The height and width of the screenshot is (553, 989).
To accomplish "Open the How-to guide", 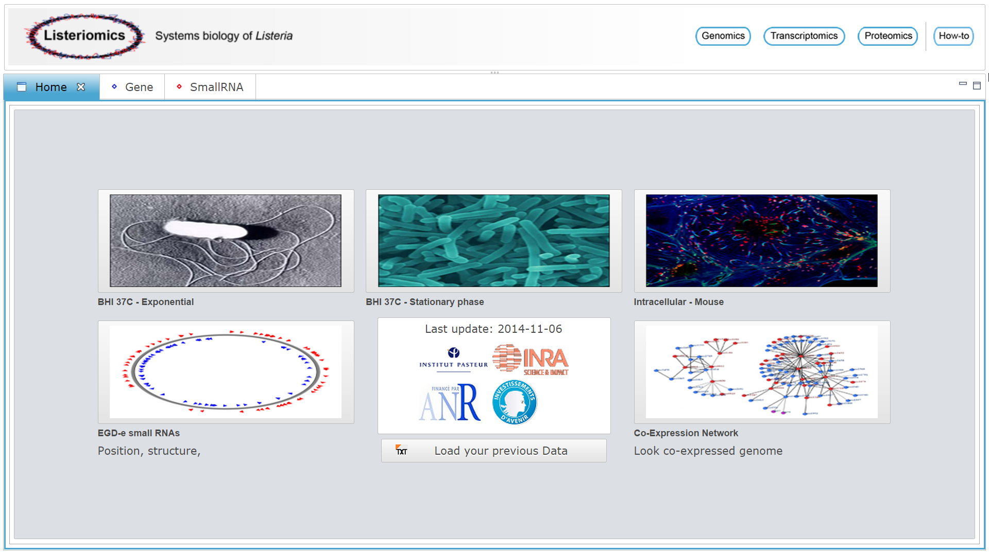I will 953,36.
